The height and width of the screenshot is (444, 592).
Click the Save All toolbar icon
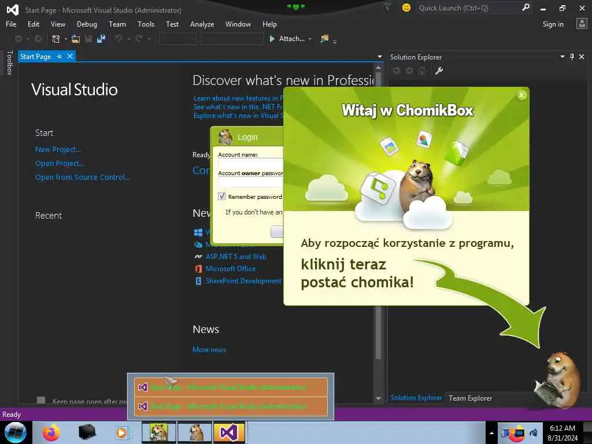[x=101, y=39]
